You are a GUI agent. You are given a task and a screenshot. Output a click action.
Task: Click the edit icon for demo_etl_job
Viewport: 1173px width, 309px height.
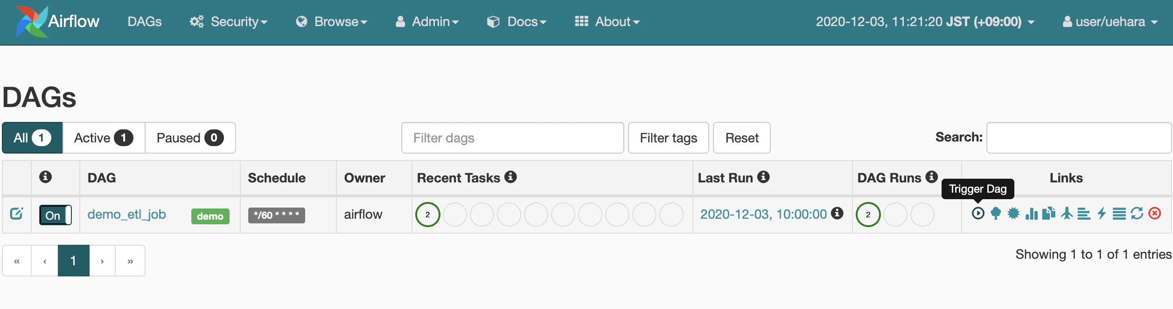pos(16,214)
